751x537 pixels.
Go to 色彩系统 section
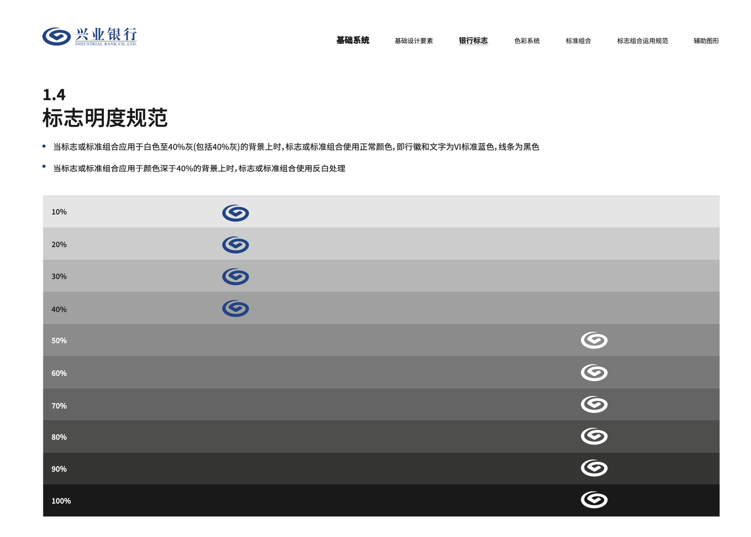point(527,41)
